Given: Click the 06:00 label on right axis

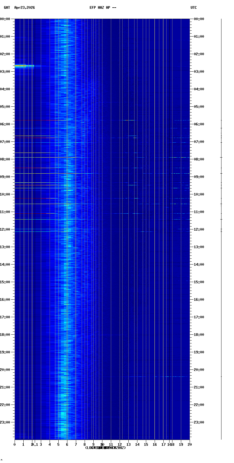Looking at the screenshot, I should (x=199, y=124).
